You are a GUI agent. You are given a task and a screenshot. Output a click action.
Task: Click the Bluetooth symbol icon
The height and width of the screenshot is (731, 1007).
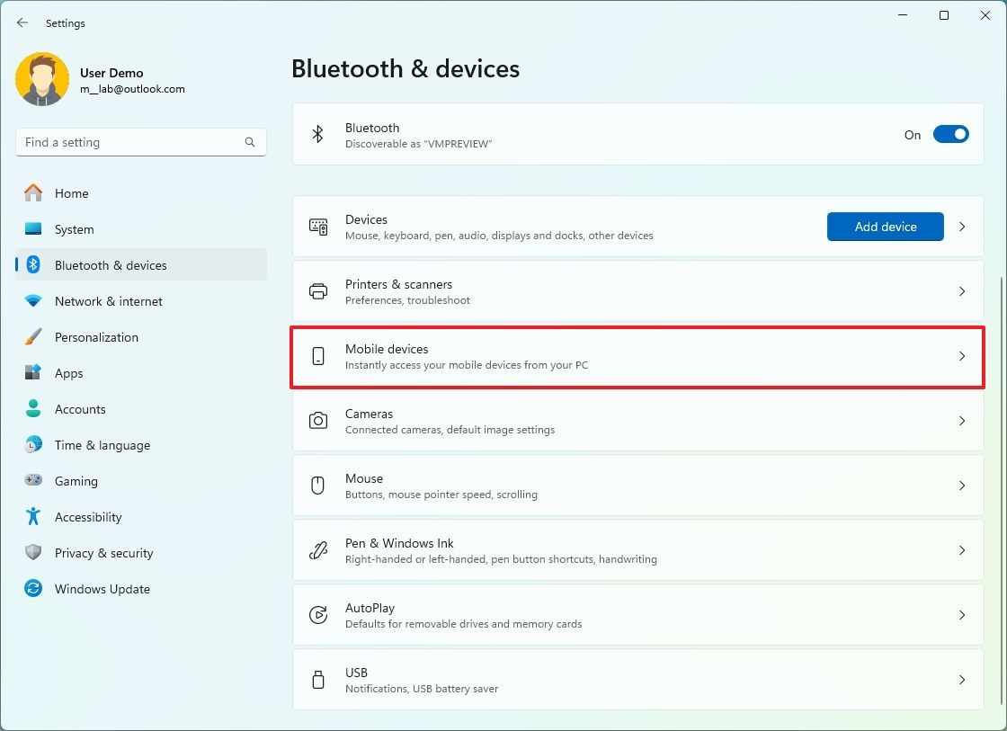point(317,134)
